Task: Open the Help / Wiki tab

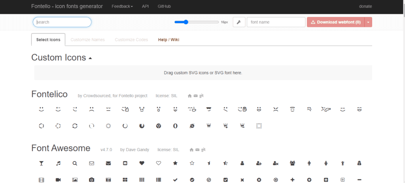Action: (x=168, y=40)
